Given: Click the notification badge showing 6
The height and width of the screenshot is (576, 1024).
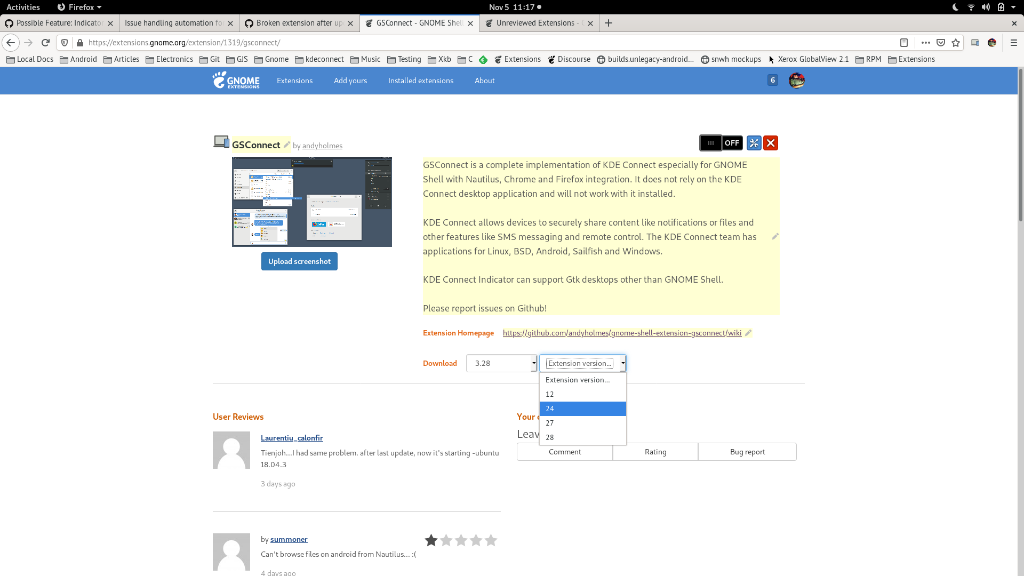Looking at the screenshot, I should point(773,80).
